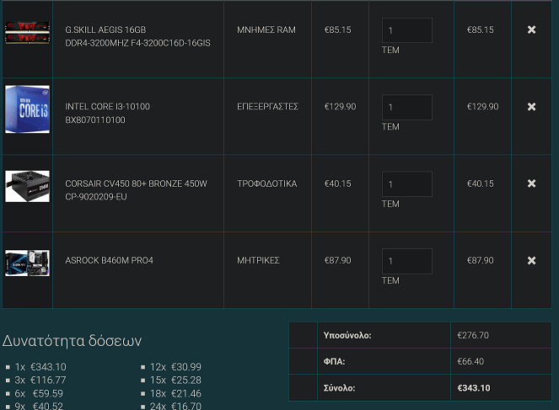
Task: Open Intel Core i3 box thumbnail
Action: [28, 109]
